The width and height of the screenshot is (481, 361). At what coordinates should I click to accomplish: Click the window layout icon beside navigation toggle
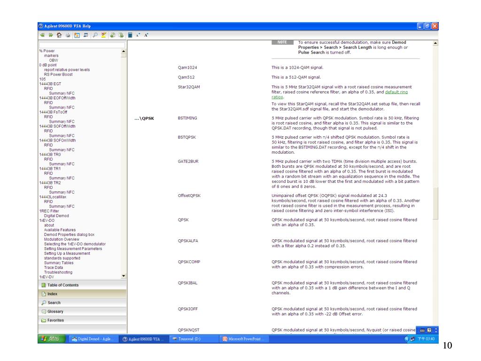tap(85, 35)
